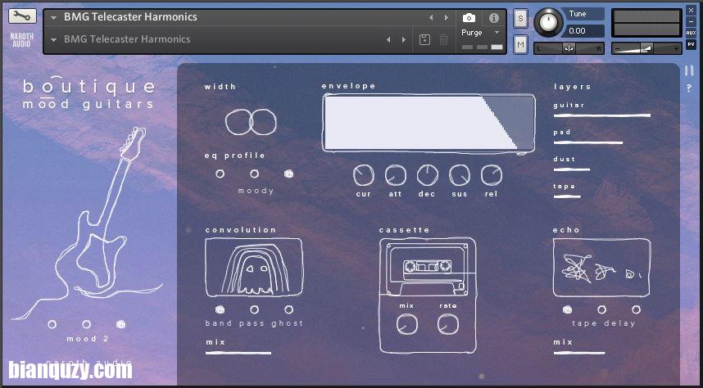
Task: Toggle the Mute M button
Action: (520, 44)
